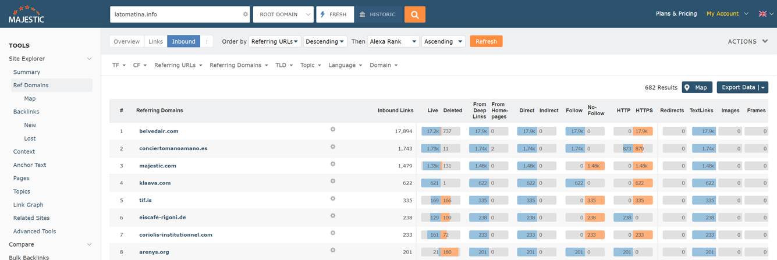
Task: Switch to the Overview tab
Action: coord(126,41)
